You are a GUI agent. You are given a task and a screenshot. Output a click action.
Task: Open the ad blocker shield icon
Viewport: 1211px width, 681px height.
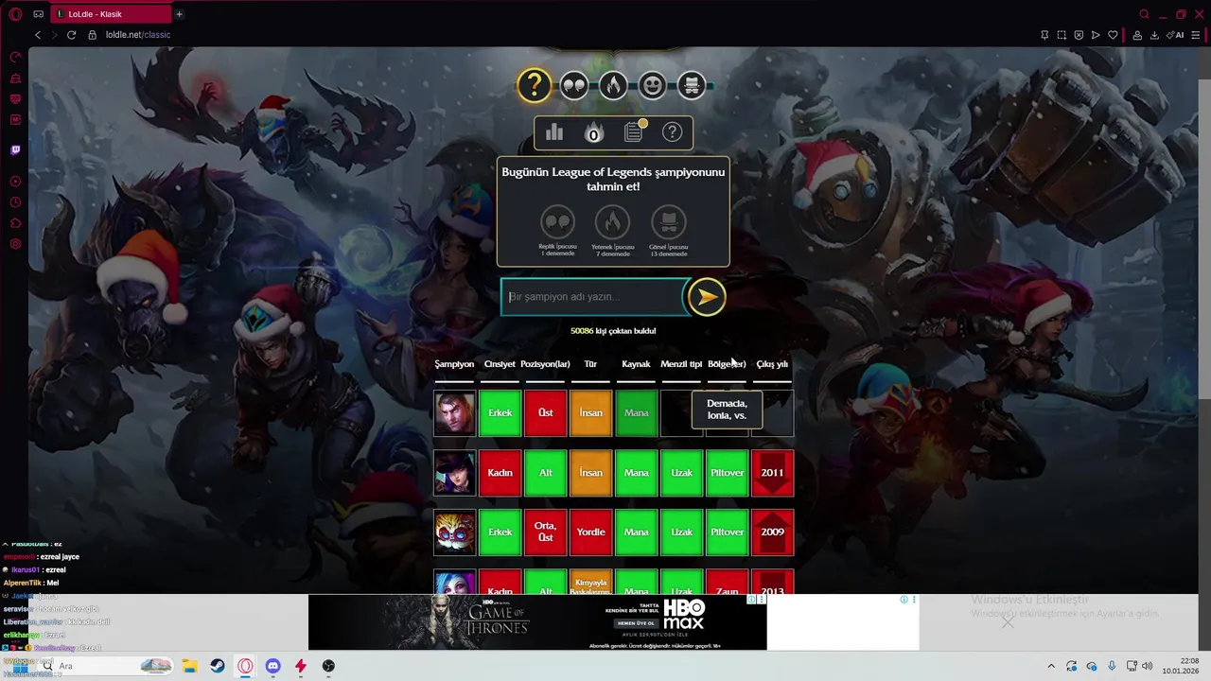[1079, 35]
